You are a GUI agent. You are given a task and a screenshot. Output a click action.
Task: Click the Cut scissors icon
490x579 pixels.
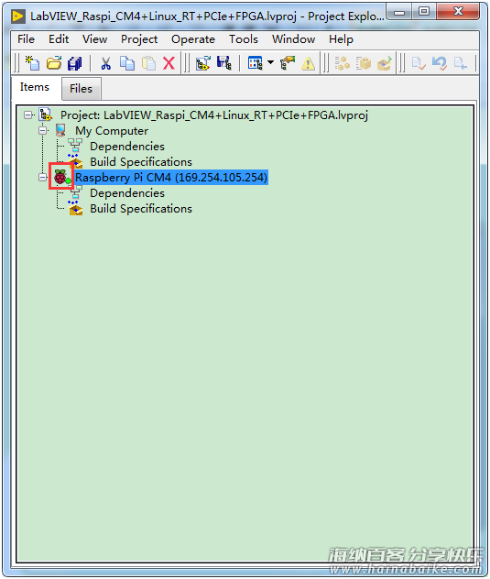pyautogui.click(x=105, y=63)
